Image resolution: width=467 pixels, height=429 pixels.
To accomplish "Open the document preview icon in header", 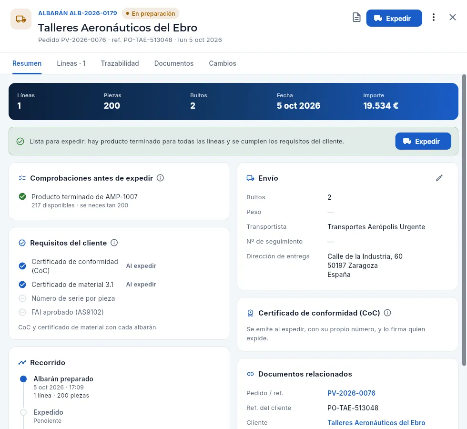I will pyautogui.click(x=356, y=18).
